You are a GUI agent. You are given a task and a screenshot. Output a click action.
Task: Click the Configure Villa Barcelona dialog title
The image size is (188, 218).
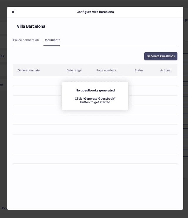pos(95,12)
